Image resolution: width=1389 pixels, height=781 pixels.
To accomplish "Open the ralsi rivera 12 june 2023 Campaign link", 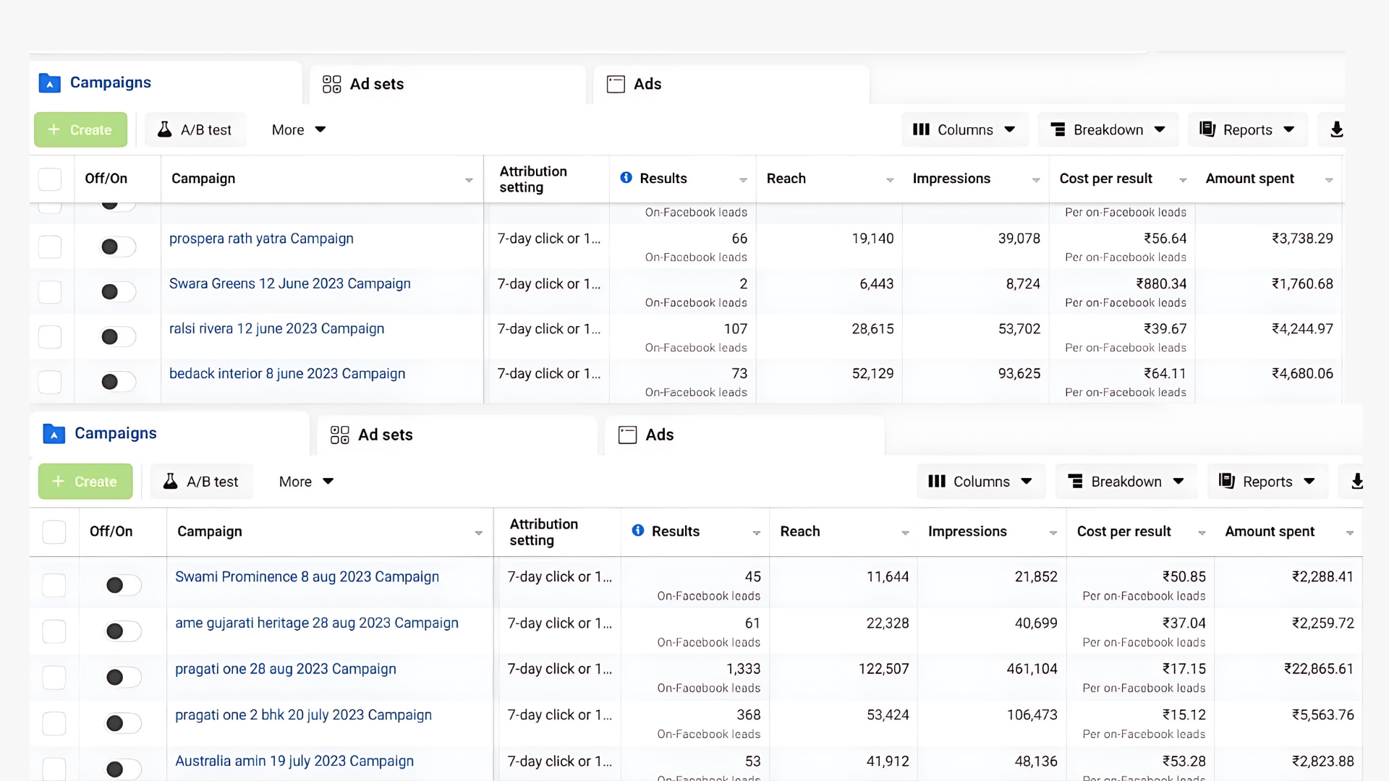I will [x=276, y=328].
